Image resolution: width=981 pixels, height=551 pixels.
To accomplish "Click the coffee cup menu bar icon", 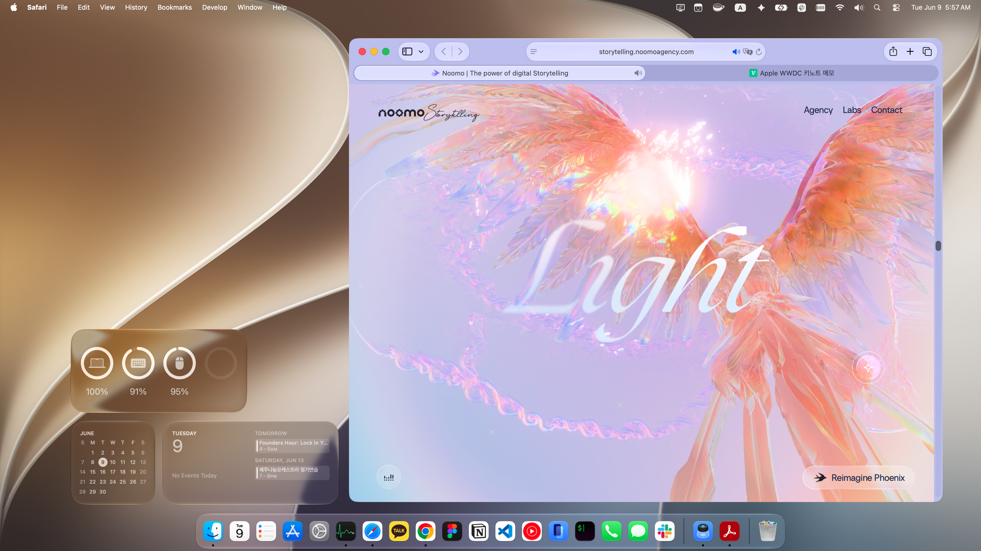I will [x=718, y=8].
